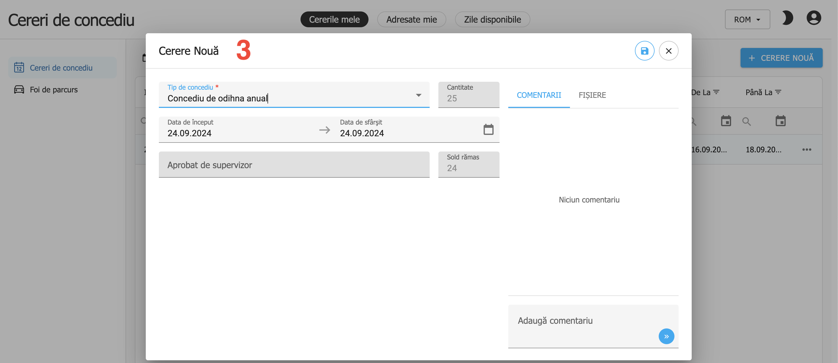The width and height of the screenshot is (838, 363).
Task: Toggle dark mode moon icon
Action: [x=787, y=18]
